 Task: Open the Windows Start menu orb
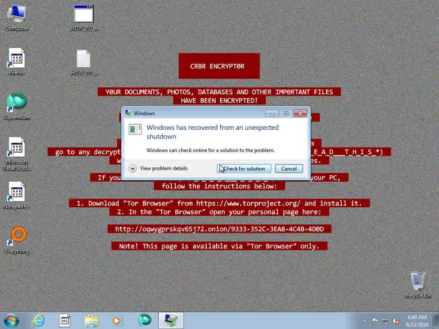(x=12, y=320)
